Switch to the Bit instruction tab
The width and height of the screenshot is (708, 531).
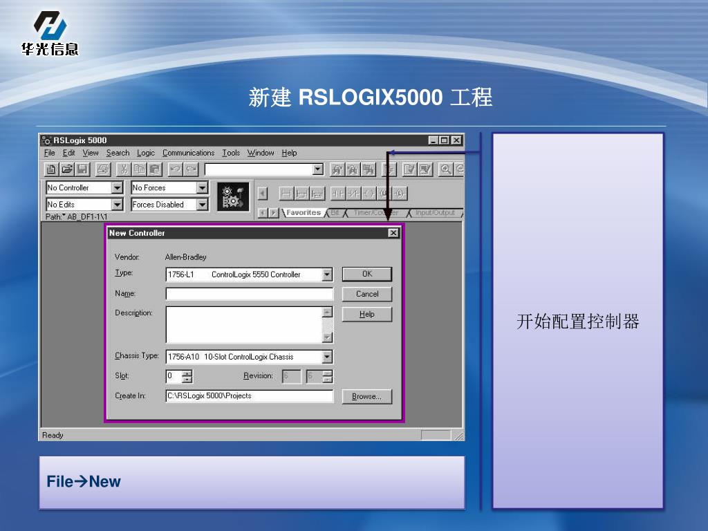(335, 213)
